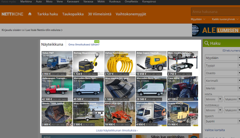
Task: Open the Moto top menu link
Action: click(x=49, y=2)
